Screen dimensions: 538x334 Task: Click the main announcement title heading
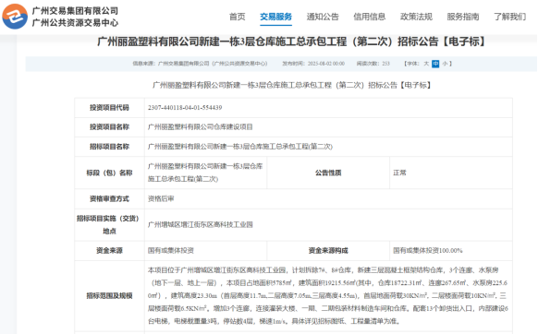pyautogui.click(x=292, y=42)
